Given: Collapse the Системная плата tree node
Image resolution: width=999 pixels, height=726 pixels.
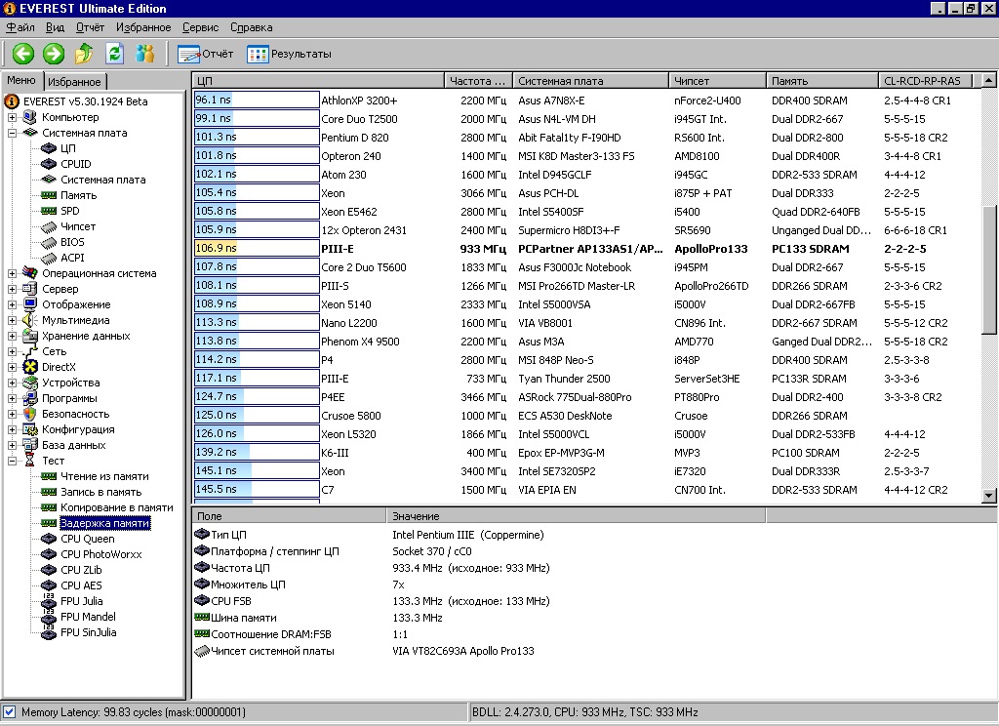Looking at the screenshot, I should click(12, 133).
